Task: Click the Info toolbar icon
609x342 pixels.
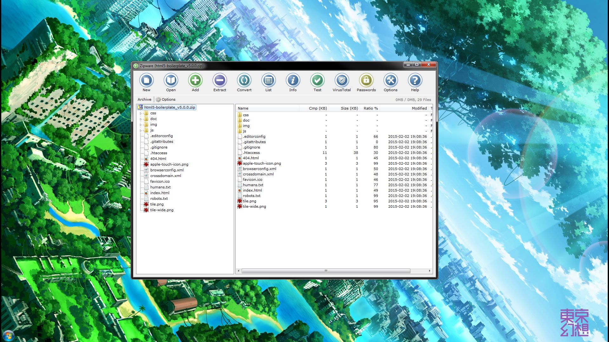Action: coord(293,80)
